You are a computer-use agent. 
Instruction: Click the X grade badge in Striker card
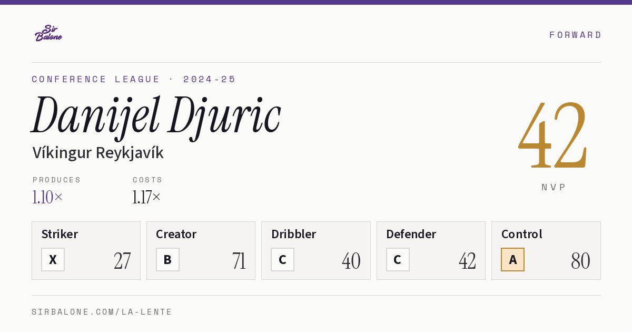53,260
